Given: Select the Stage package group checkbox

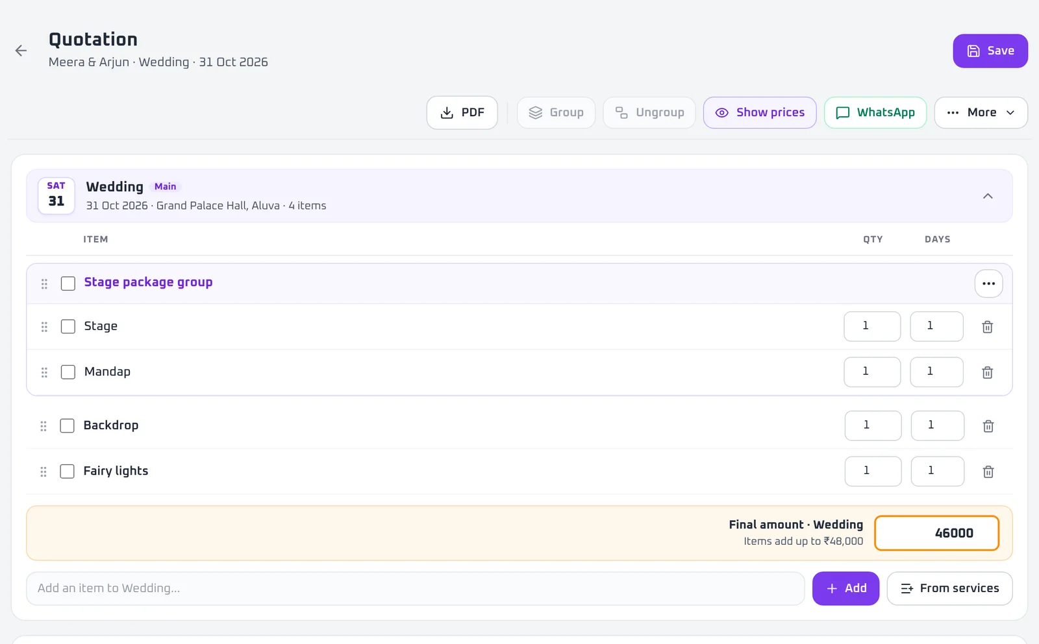Looking at the screenshot, I should pos(68,283).
